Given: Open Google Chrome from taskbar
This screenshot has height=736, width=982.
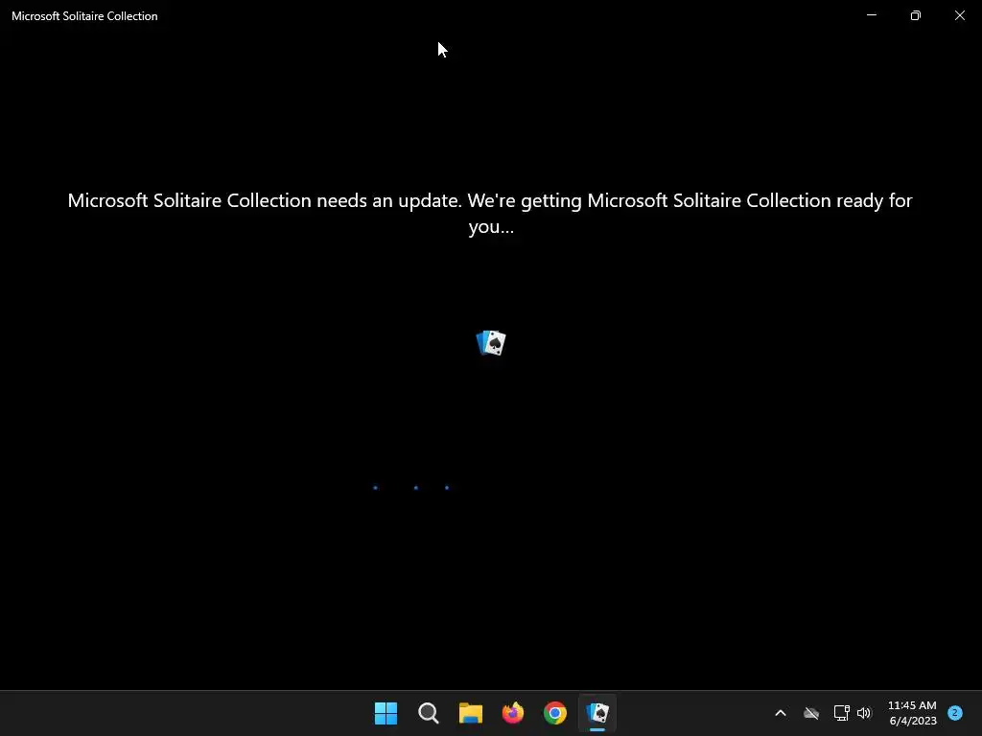Looking at the screenshot, I should (x=555, y=713).
